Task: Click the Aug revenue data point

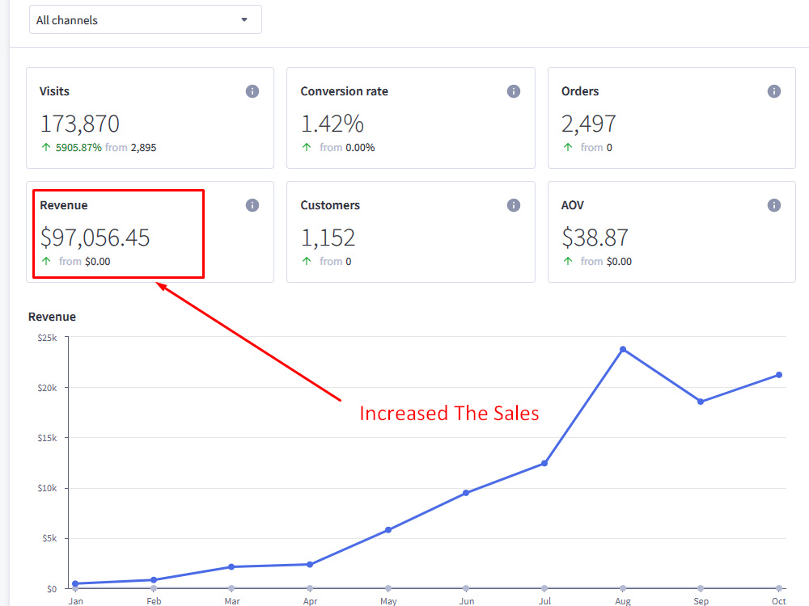Action: [623, 349]
